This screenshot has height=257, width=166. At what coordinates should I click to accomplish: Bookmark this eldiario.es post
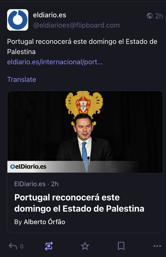[x=121, y=246]
